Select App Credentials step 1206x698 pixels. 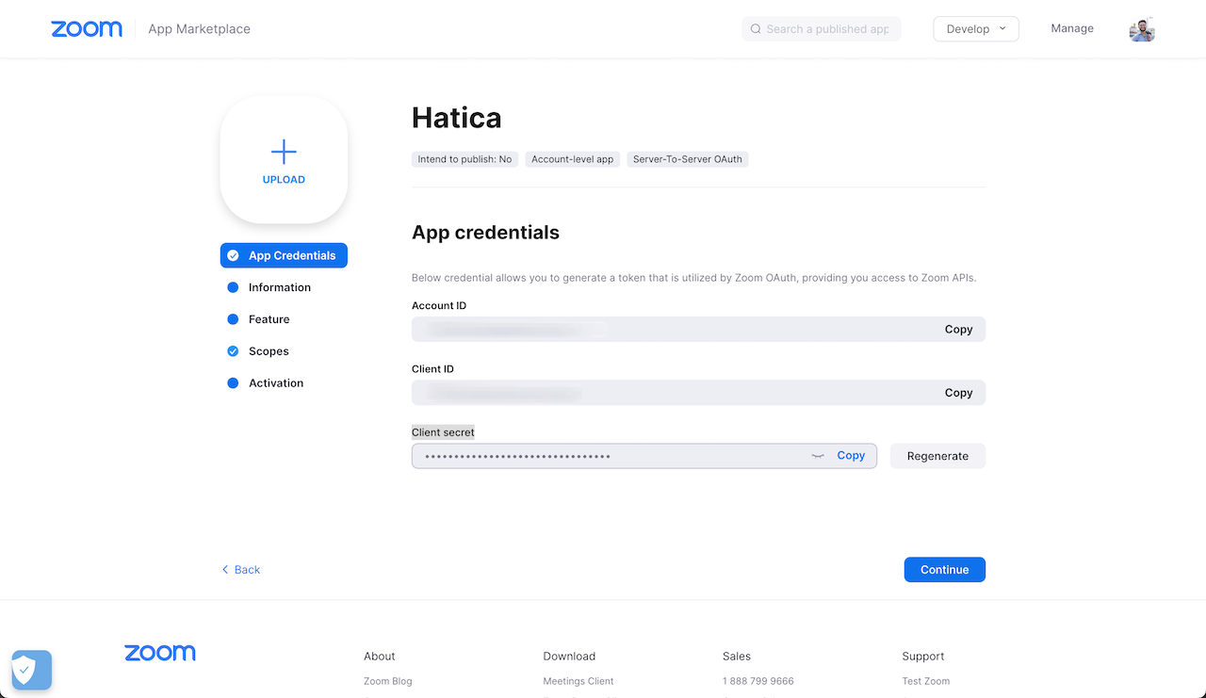pyautogui.click(x=284, y=255)
